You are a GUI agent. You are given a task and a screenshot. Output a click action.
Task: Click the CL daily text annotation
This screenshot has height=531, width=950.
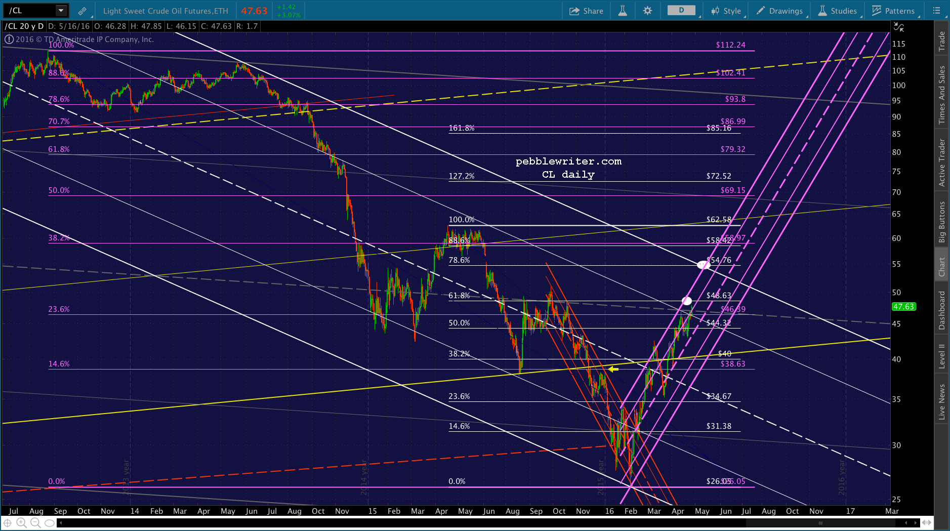coord(568,175)
